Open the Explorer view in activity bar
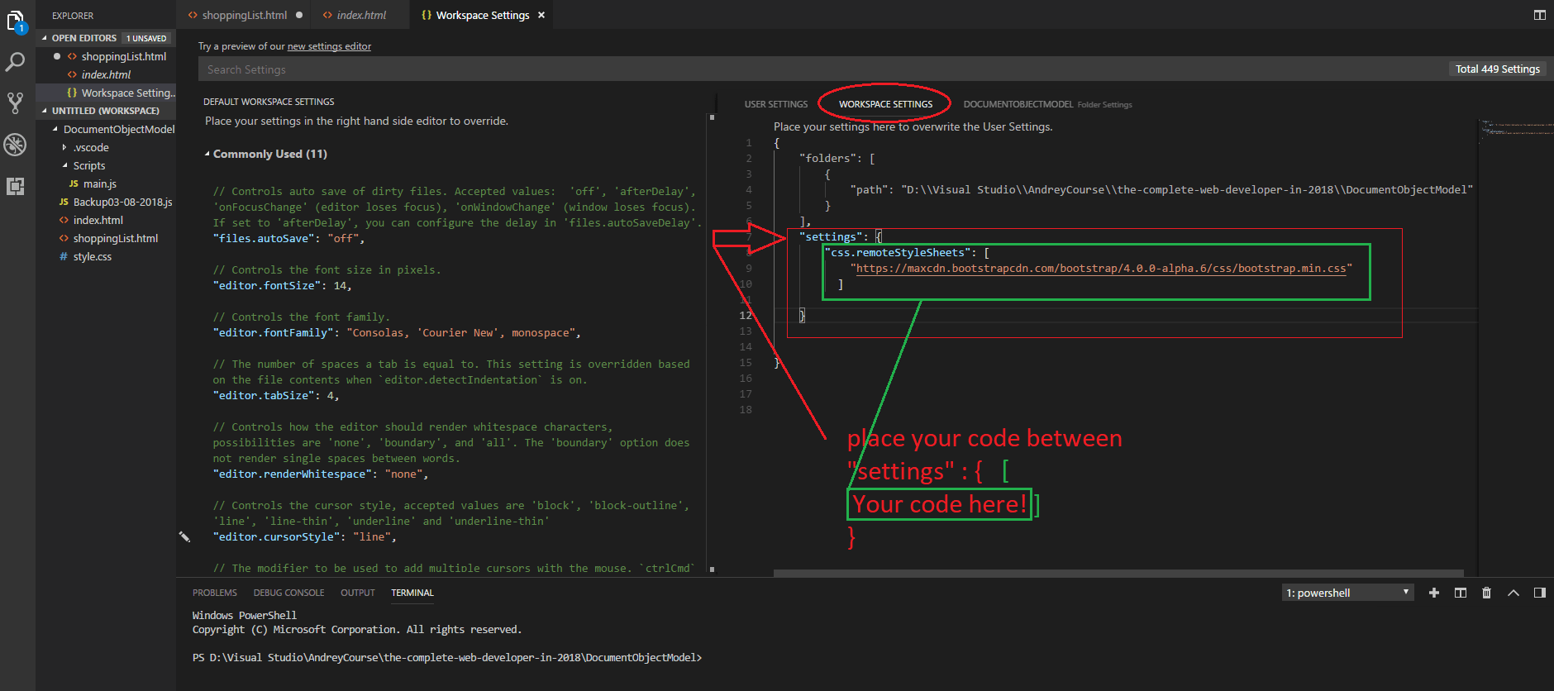This screenshot has width=1554, height=691. [16, 22]
